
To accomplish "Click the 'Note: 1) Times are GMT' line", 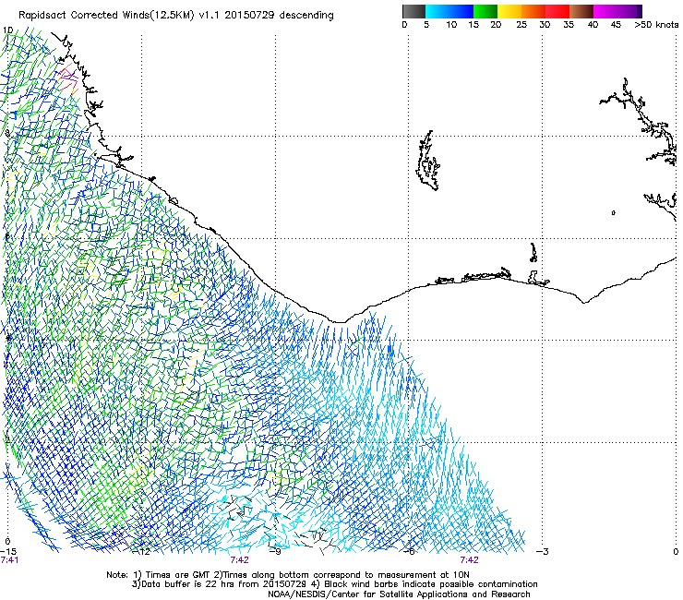I will 287,575.
